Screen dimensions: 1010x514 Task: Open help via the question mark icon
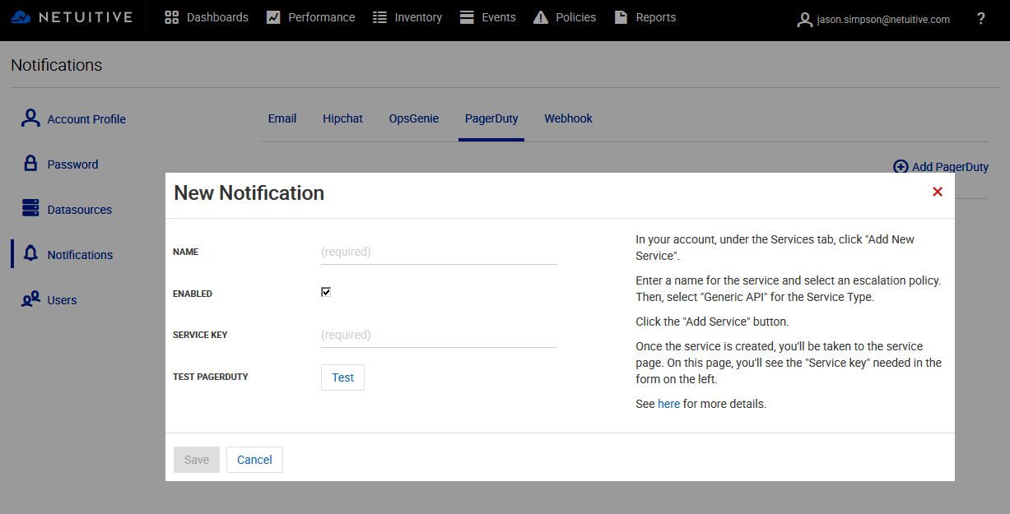[980, 18]
